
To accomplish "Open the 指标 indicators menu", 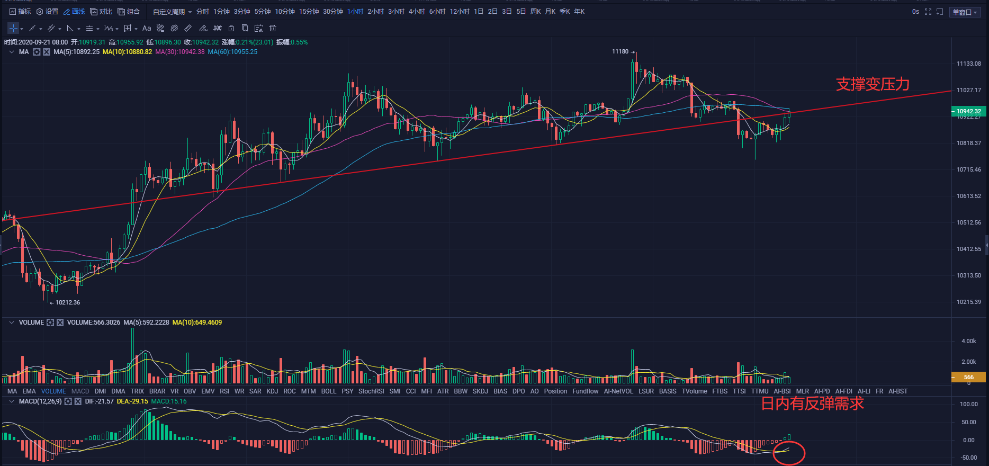I will [20, 12].
